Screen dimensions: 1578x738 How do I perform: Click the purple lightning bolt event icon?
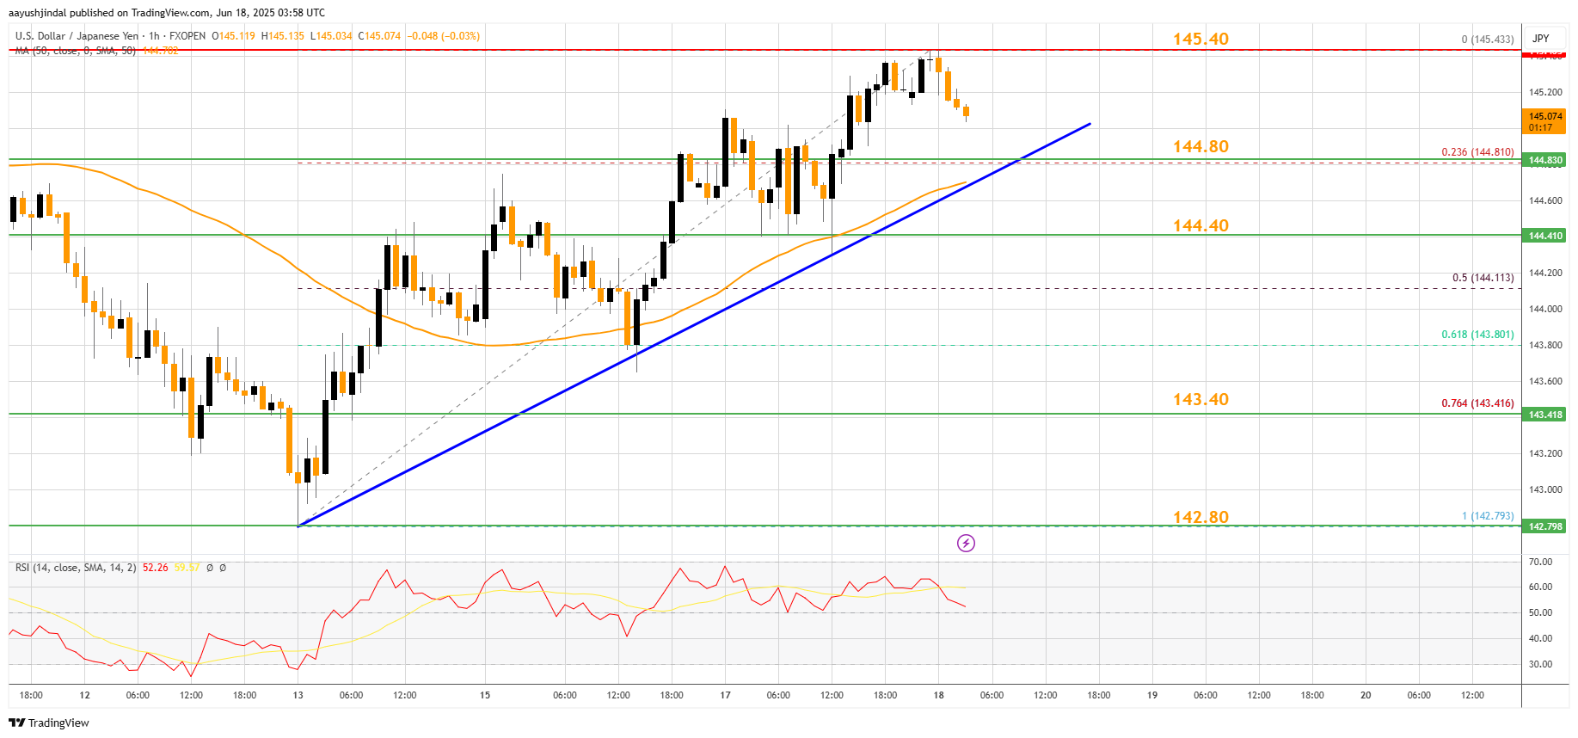click(966, 543)
